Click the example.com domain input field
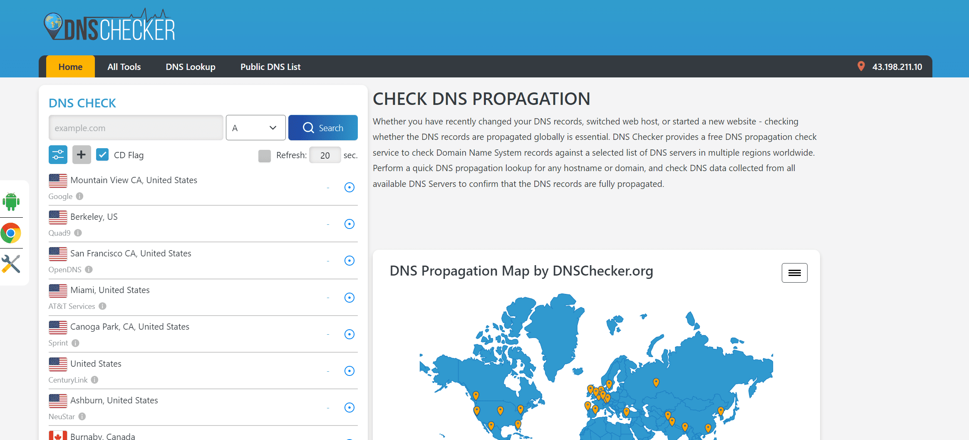 tap(136, 128)
